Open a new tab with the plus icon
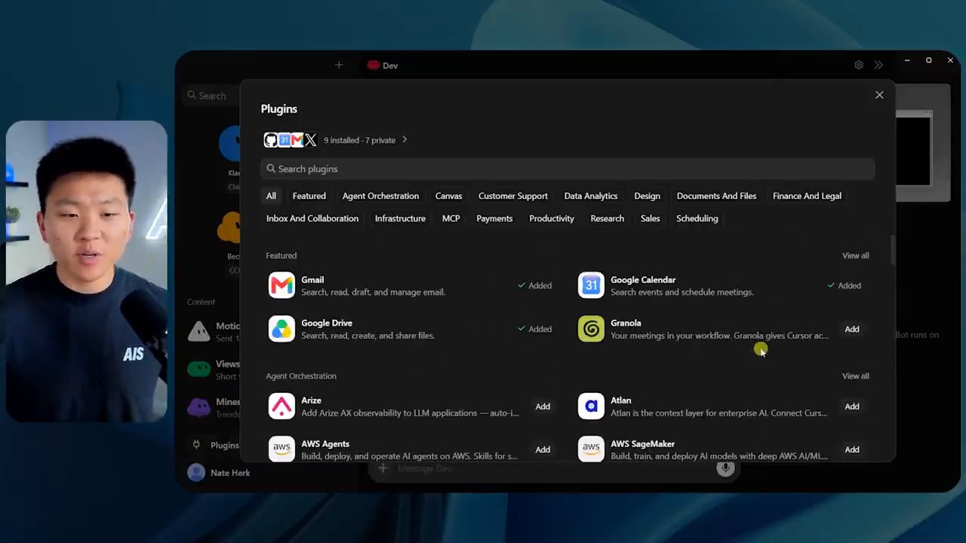The width and height of the screenshot is (966, 543). [339, 66]
